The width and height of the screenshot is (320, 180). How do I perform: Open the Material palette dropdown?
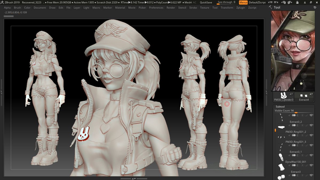click(x=120, y=8)
